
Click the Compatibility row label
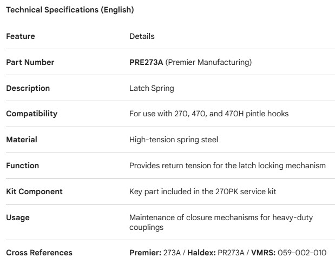31,114
